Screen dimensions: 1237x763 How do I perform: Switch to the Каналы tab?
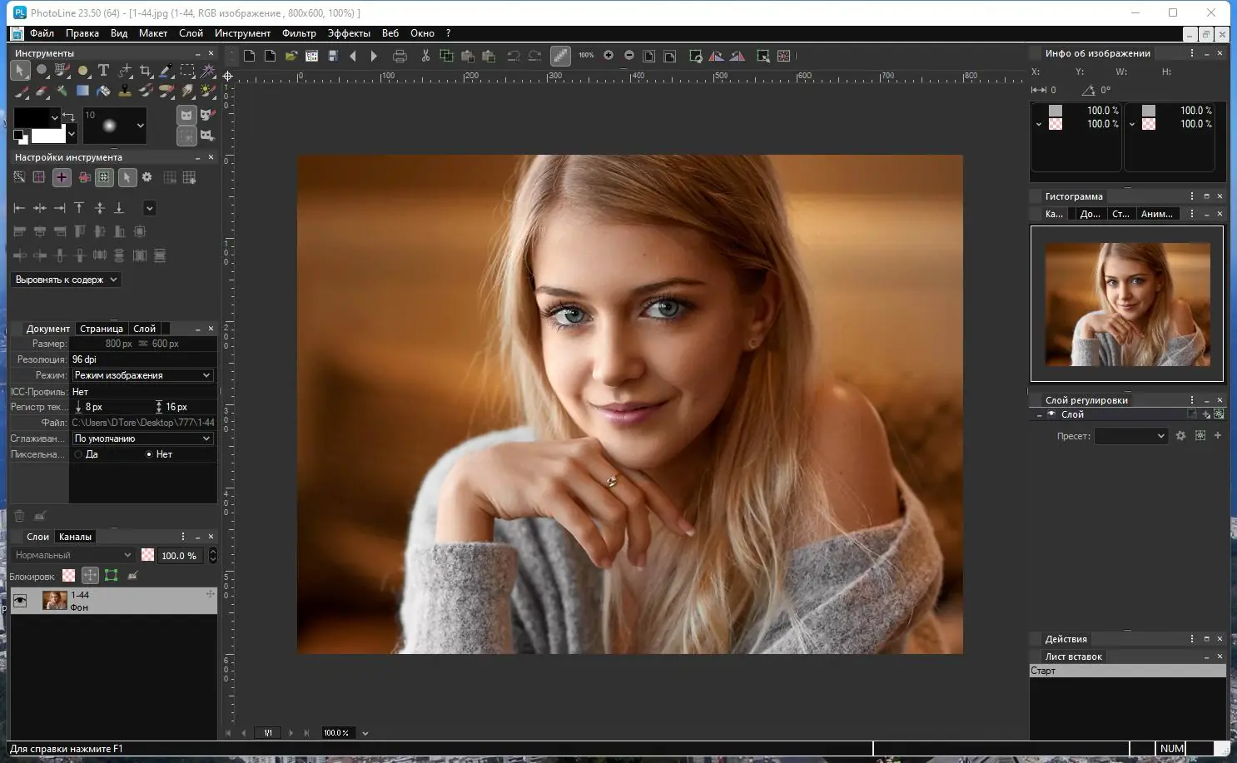(75, 537)
